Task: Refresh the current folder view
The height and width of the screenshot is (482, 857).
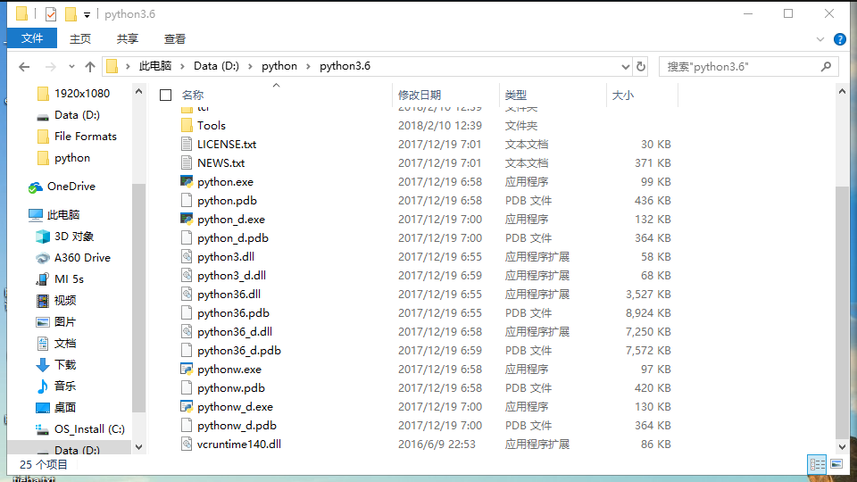Action: tap(641, 67)
